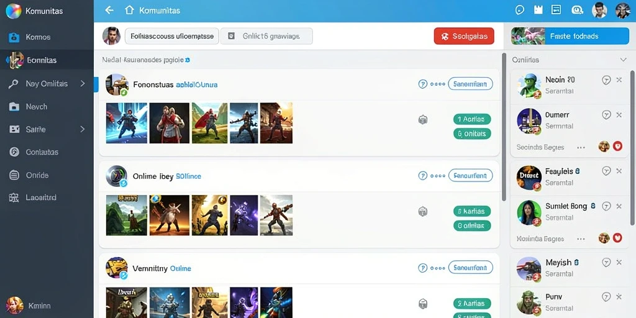This screenshot has height=318, width=636.
Task: Click the back arrow in the header
Action: tap(109, 10)
